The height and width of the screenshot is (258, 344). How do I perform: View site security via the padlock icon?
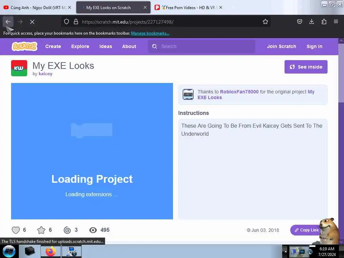click(x=76, y=21)
